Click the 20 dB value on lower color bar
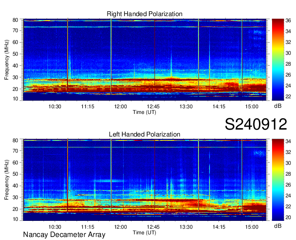Image resolution: width=296 pixels, height=240 pixels. pyautogui.click(x=288, y=217)
